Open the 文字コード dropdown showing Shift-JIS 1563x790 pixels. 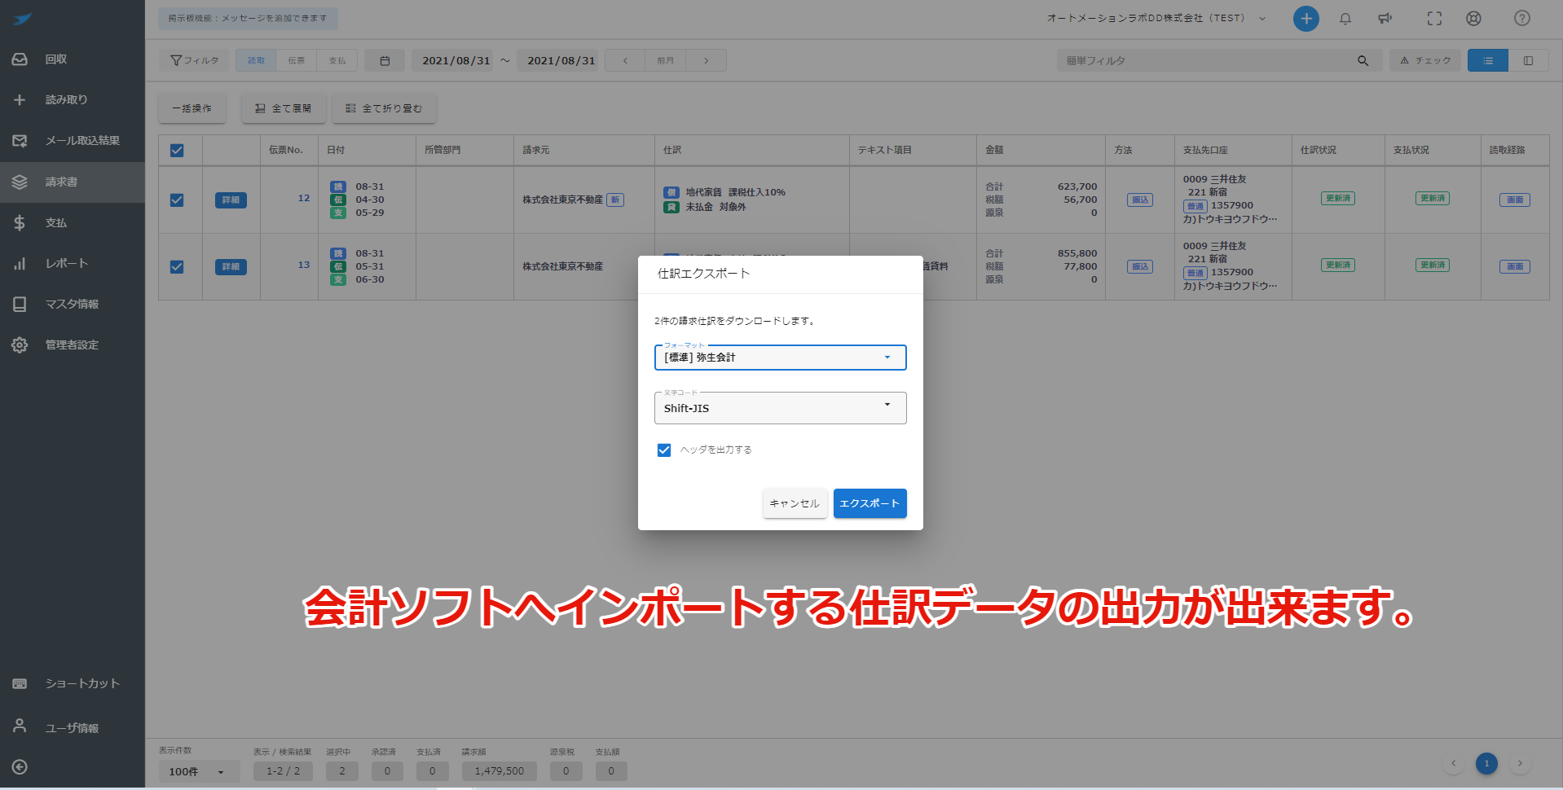[x=781, y=408]
